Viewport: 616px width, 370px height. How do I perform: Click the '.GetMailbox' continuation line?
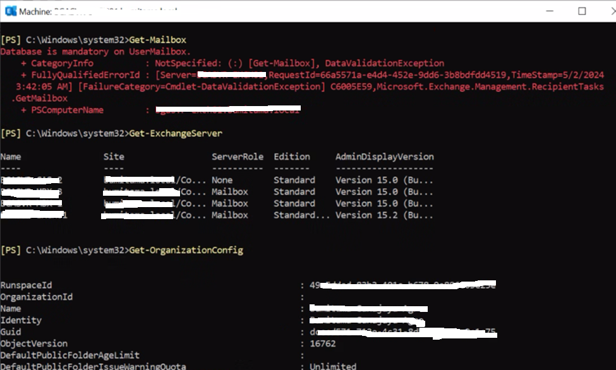(39, 98)
